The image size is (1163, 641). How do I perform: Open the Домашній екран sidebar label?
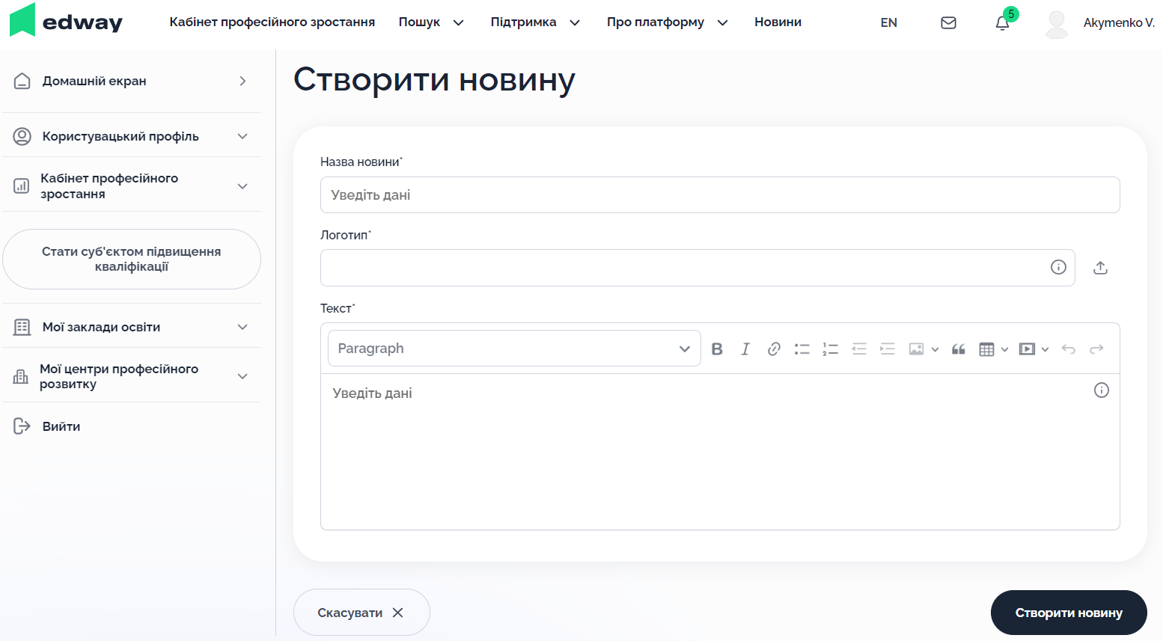[94, 81]
